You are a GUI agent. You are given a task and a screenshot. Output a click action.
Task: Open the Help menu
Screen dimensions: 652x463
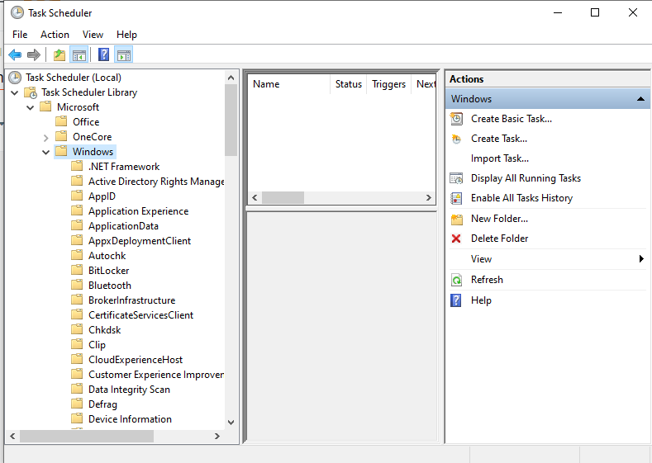(126, 35)
